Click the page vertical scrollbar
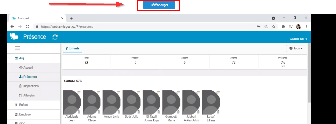336x124 pixels. pos(309,73)
